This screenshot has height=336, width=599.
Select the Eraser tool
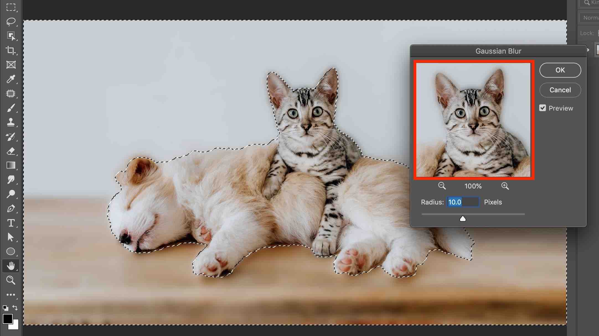click(x=11, y=151)
